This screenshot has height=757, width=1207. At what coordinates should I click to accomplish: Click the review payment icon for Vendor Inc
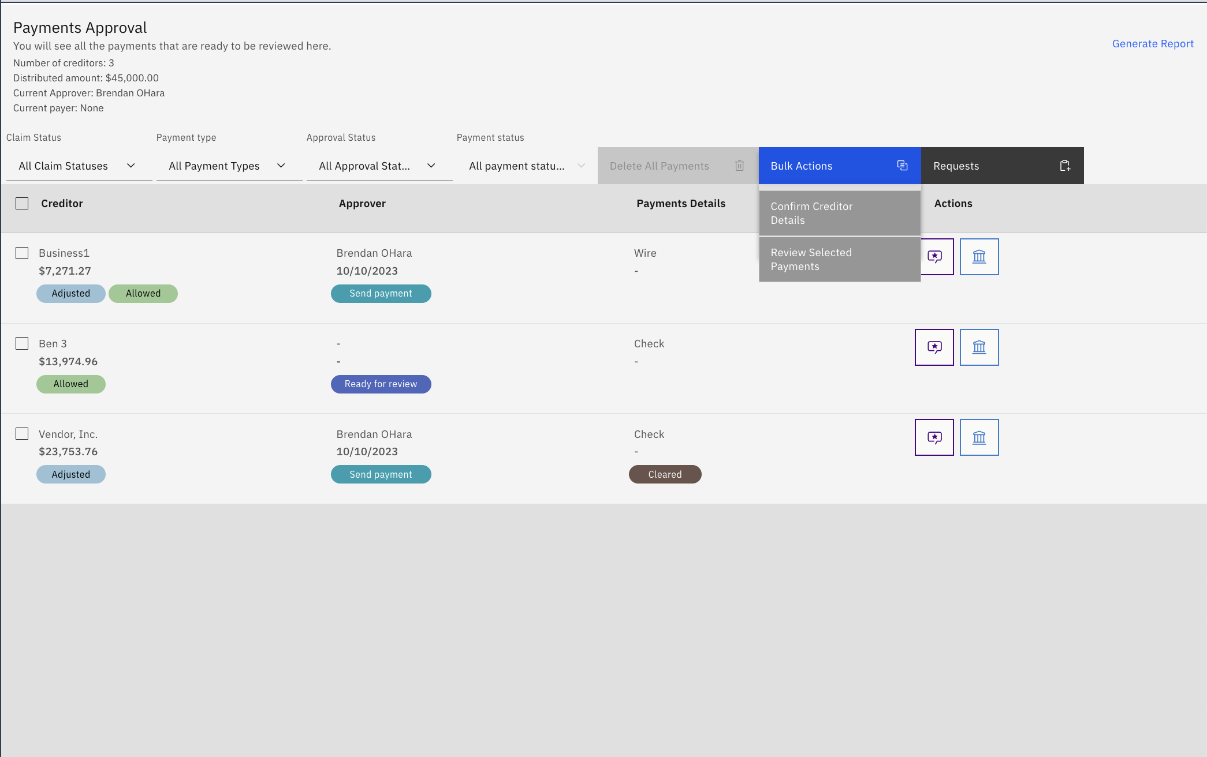pos(934,437)
